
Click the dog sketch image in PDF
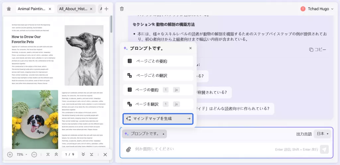coord(84,55)
